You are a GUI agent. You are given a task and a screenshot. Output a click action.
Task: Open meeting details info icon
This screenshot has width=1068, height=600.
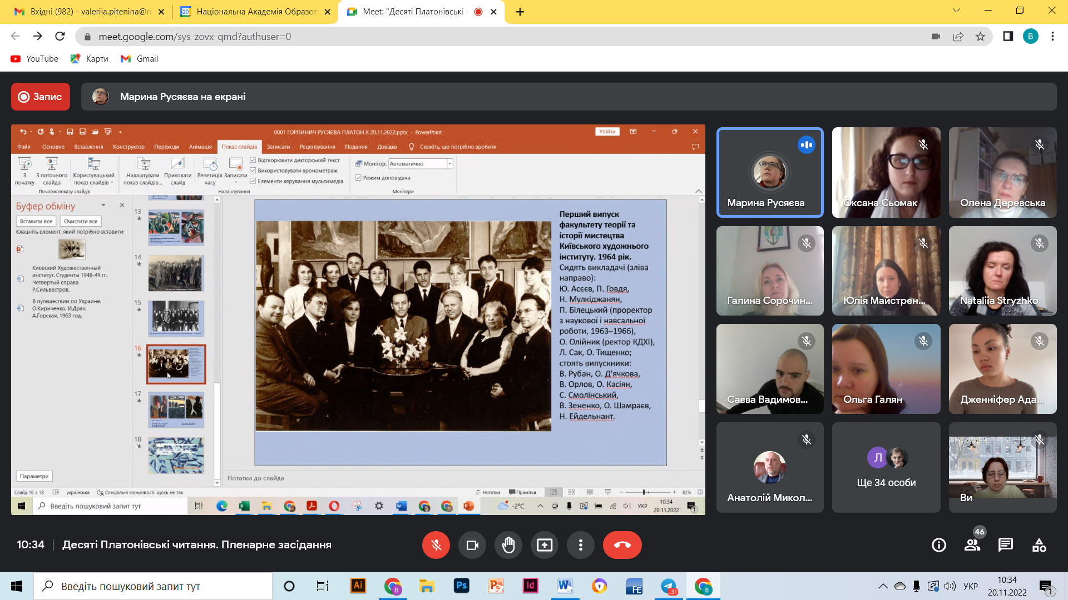coord(939,545)
